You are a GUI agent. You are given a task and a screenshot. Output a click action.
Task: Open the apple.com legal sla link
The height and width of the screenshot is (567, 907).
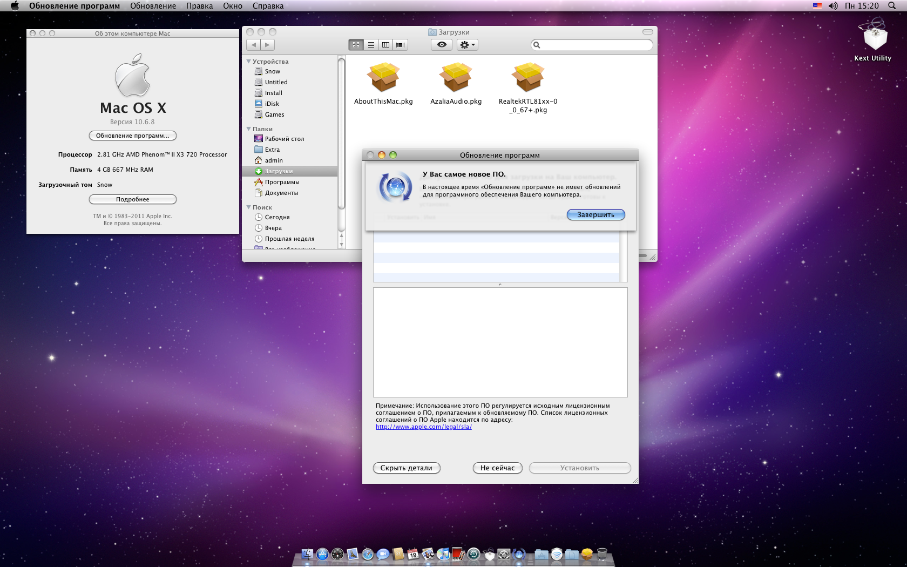[424, 427]
